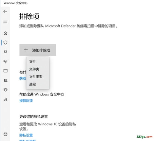This screenshot has height=141, width=154.
Task: Choose 文件类型 from the exclusion menu
Action: coord(38,77)
